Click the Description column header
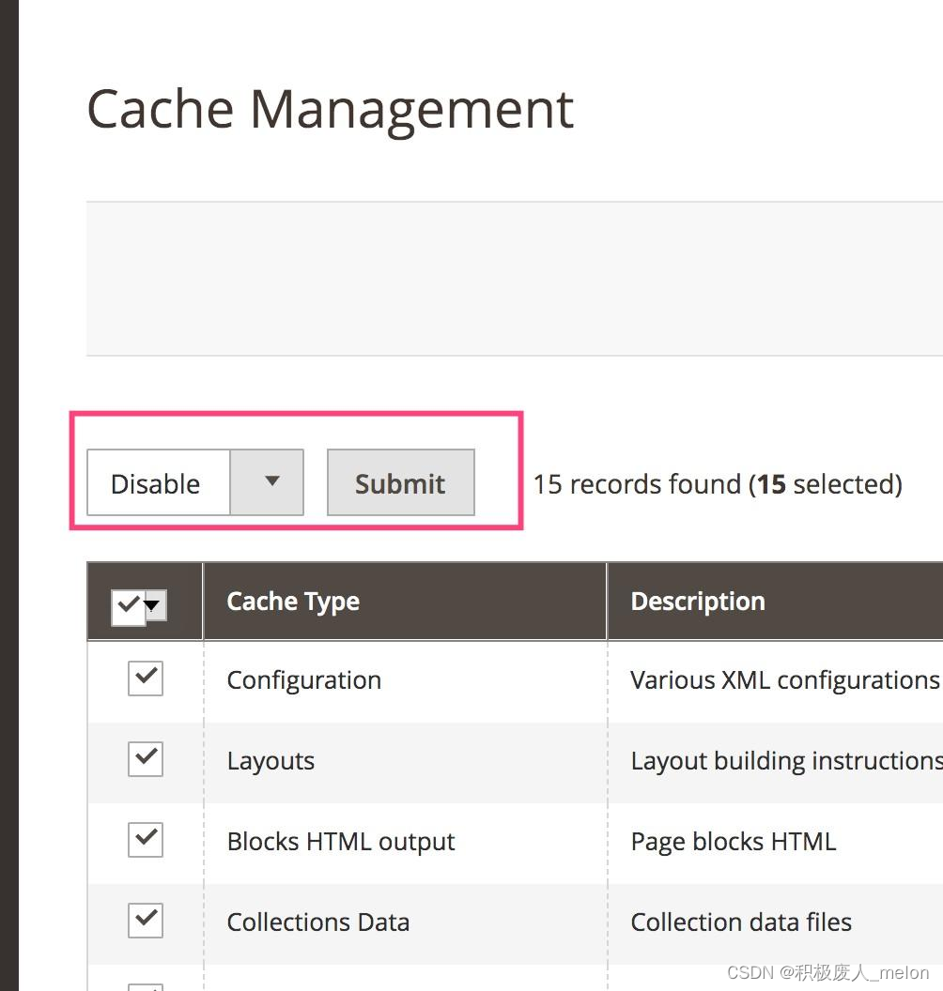The width and height of the screenshot is (943, 991). point(698,602)
